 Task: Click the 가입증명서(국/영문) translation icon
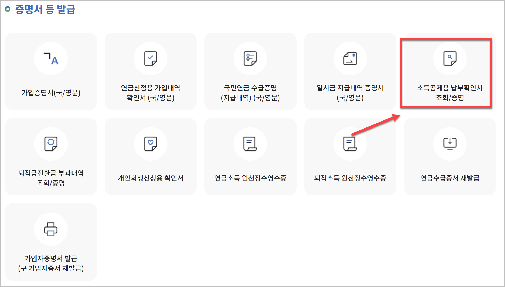tap(51, 59)
